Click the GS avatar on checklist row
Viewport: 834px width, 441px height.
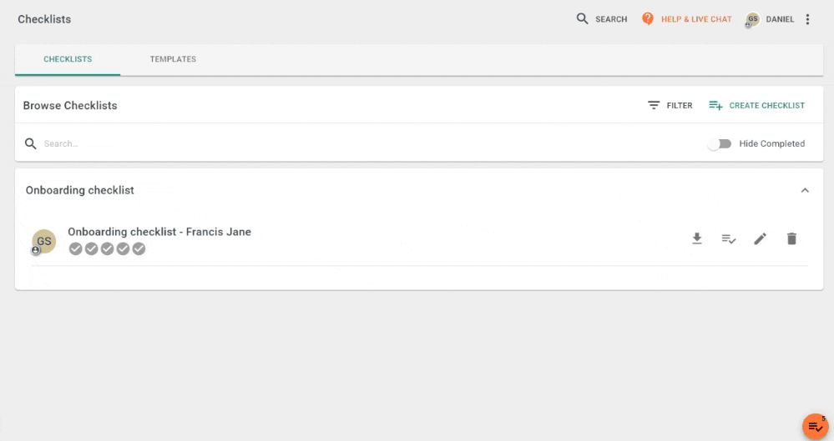43,242
